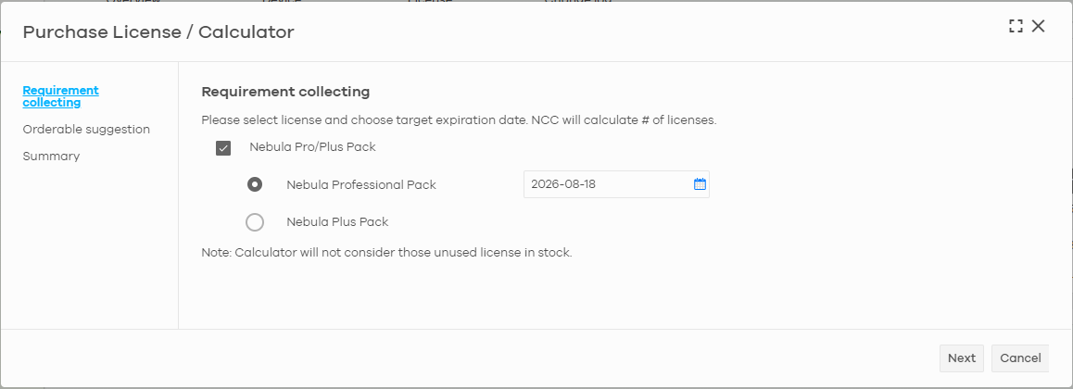1073x389 pixels.
Task: Click the Nebula Professional Pack label text
Action: click(361, 184)
